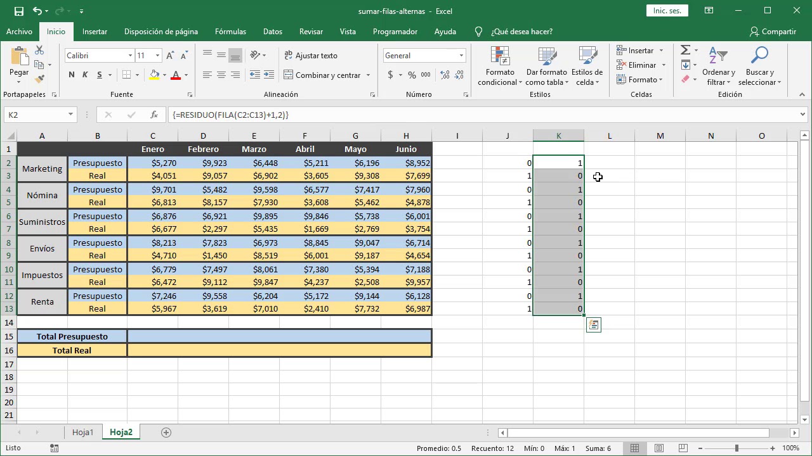The width and height of the screenshot is (812, 456).
Task: Decrease indent of the cell
Action: [x=254, y=75]
